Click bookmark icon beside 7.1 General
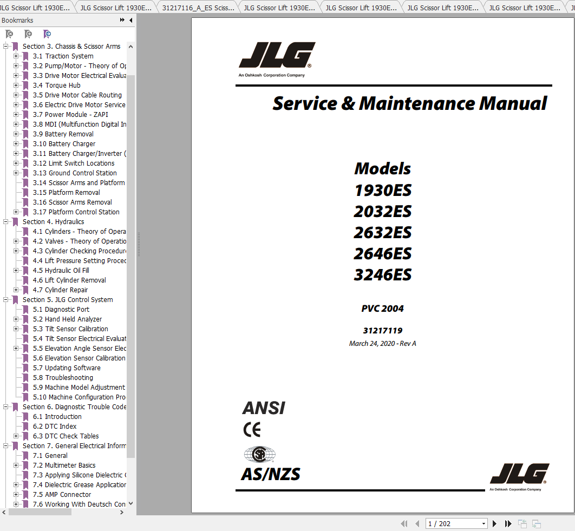This screenshot has height=531, width=575. coord(25,455)
